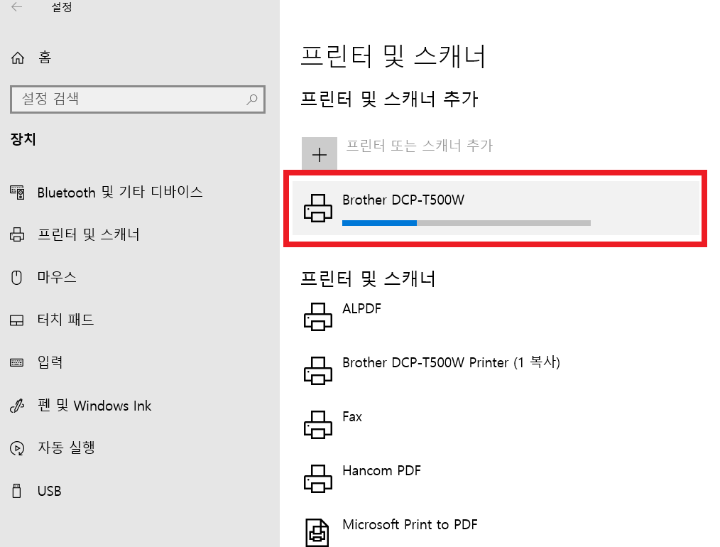Click the 마우스 mouse icon
The height and width of the screenshot is (547, 720).
(x=16, y=277)
